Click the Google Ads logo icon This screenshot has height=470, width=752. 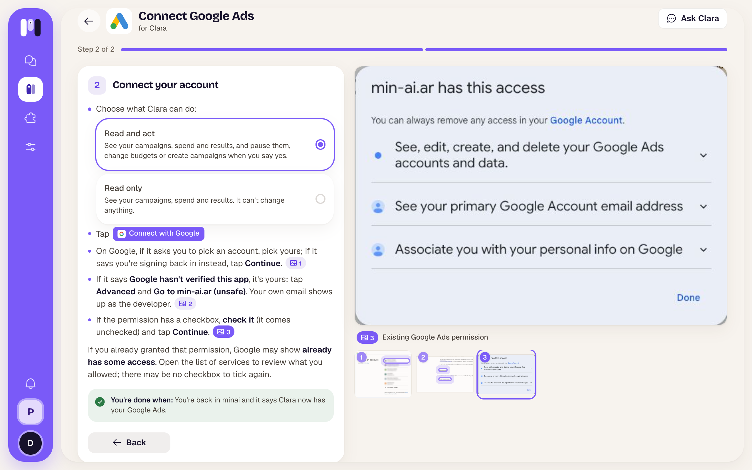click(x=119, y=21)
